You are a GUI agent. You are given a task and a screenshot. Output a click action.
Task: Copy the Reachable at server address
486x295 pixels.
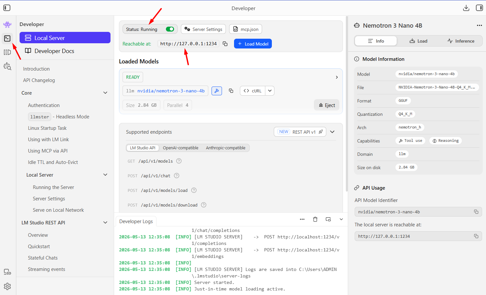[x=225, y=44]
